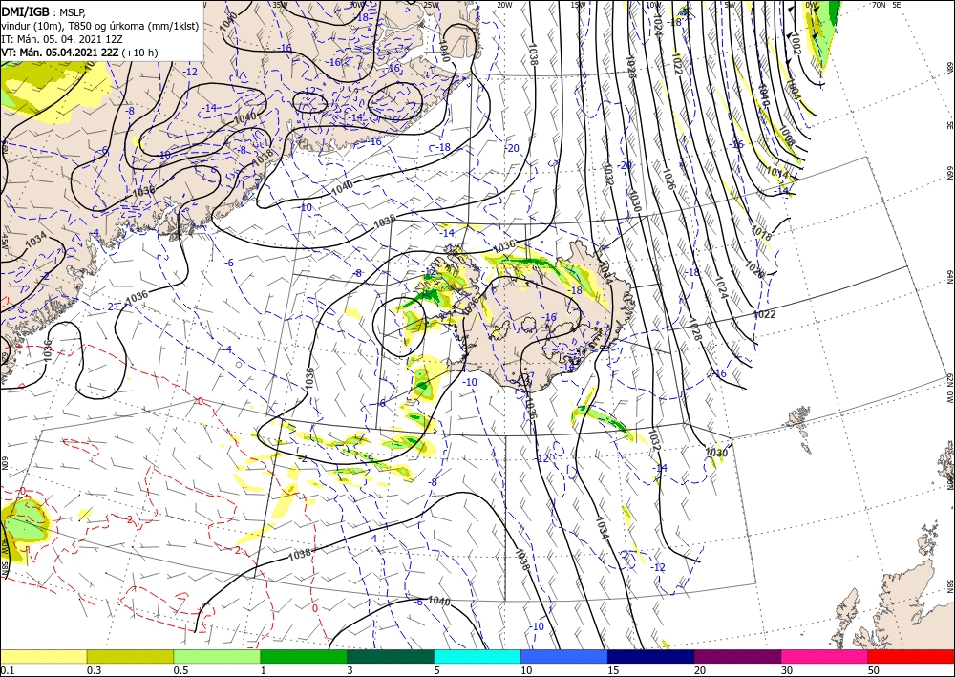Click the '5' legend value

(437, 670)
